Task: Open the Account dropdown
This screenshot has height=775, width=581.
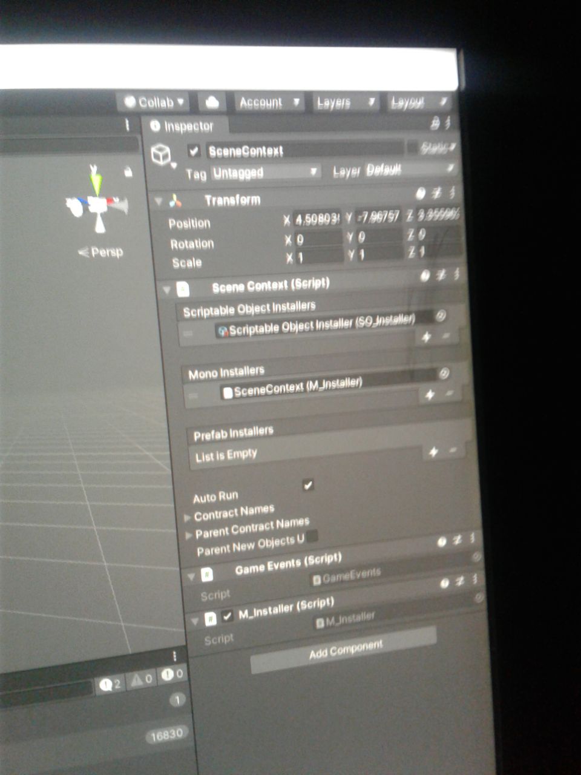Action: pyautogui.click(x=269, y=102)
